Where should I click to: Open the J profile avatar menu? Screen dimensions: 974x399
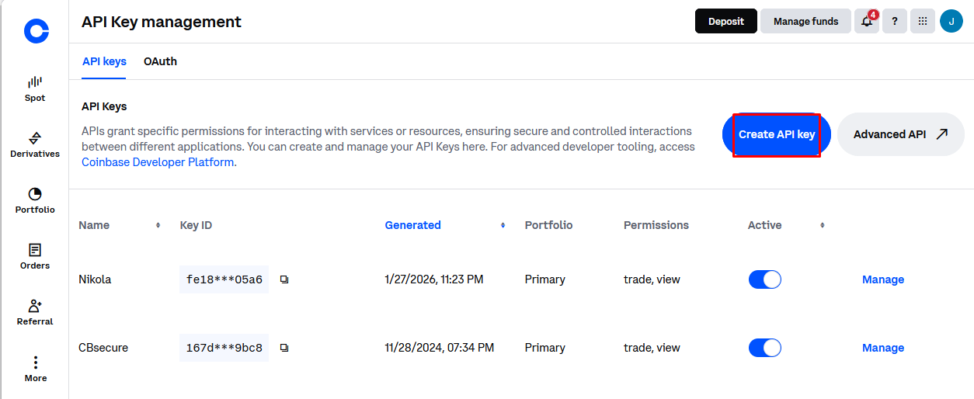pyautogui.click(x=951, y=21)
